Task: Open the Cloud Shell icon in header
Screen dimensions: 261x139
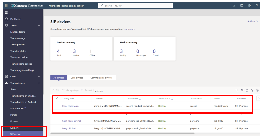Action: [x=242, y=5]
